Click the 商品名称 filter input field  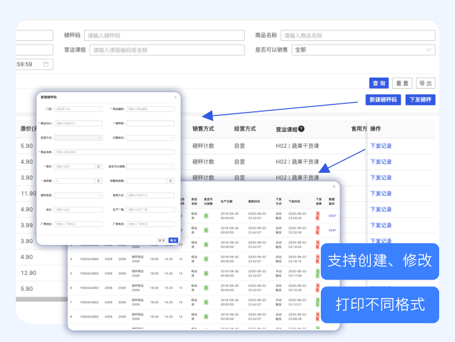pyautogui.click(x=358, y=35)
